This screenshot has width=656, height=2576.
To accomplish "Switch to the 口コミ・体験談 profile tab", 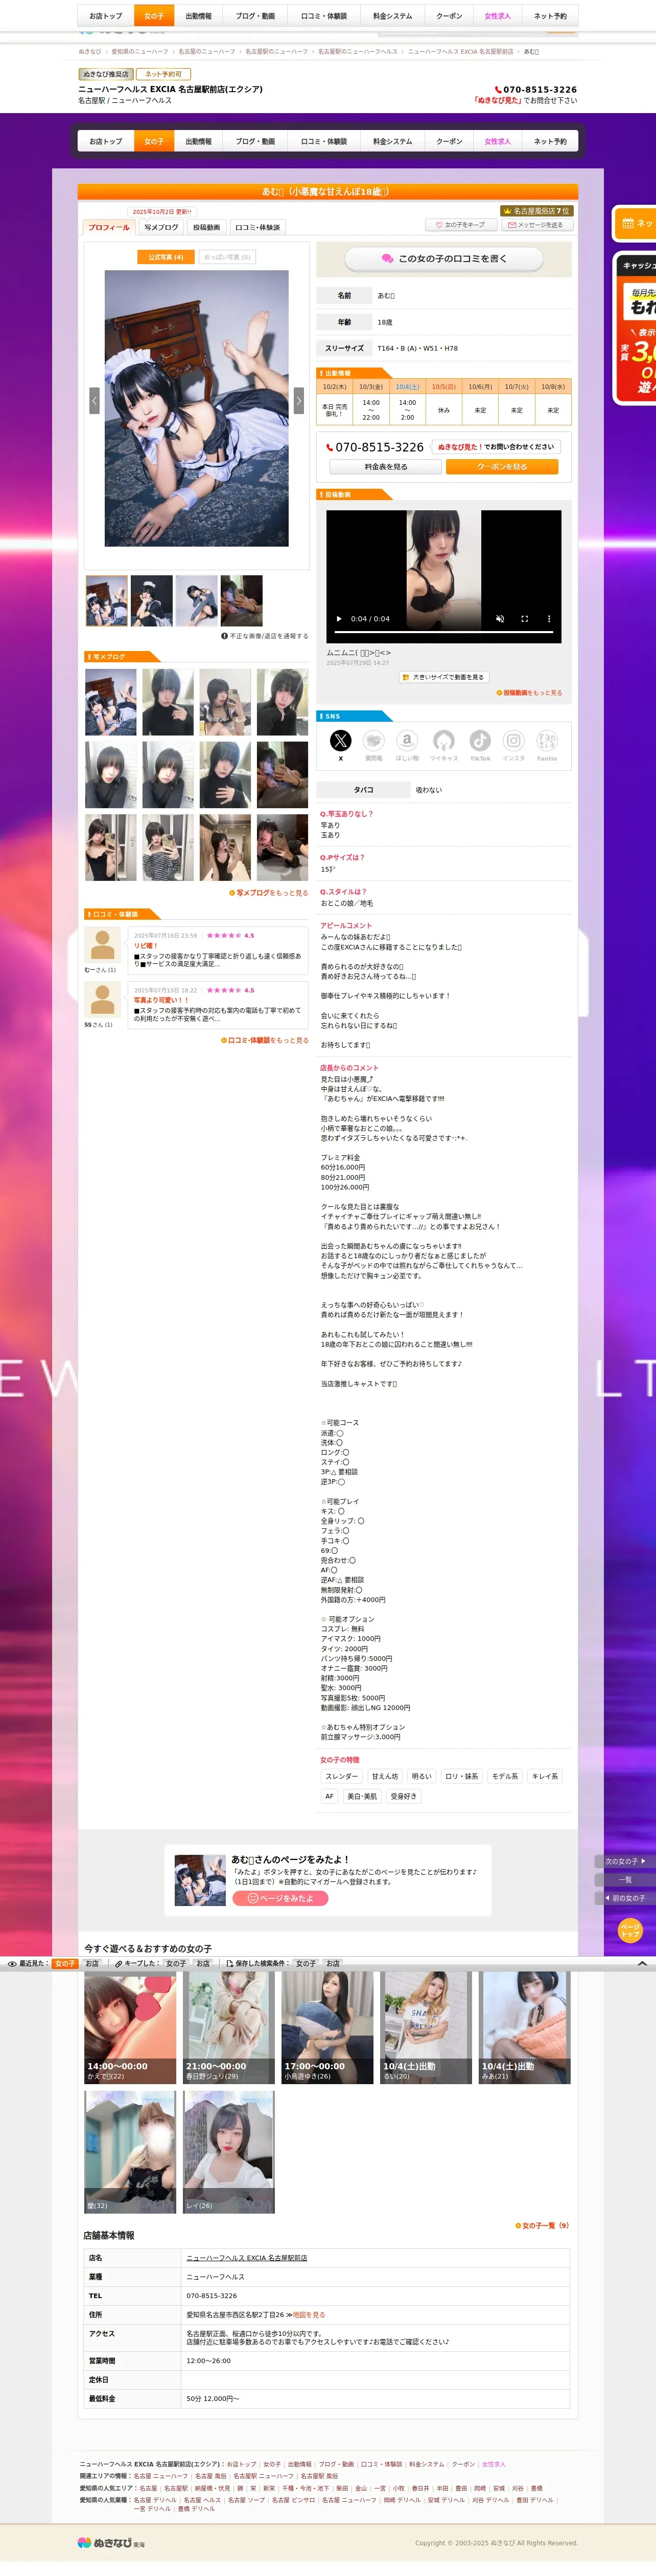I will [257, 227].
